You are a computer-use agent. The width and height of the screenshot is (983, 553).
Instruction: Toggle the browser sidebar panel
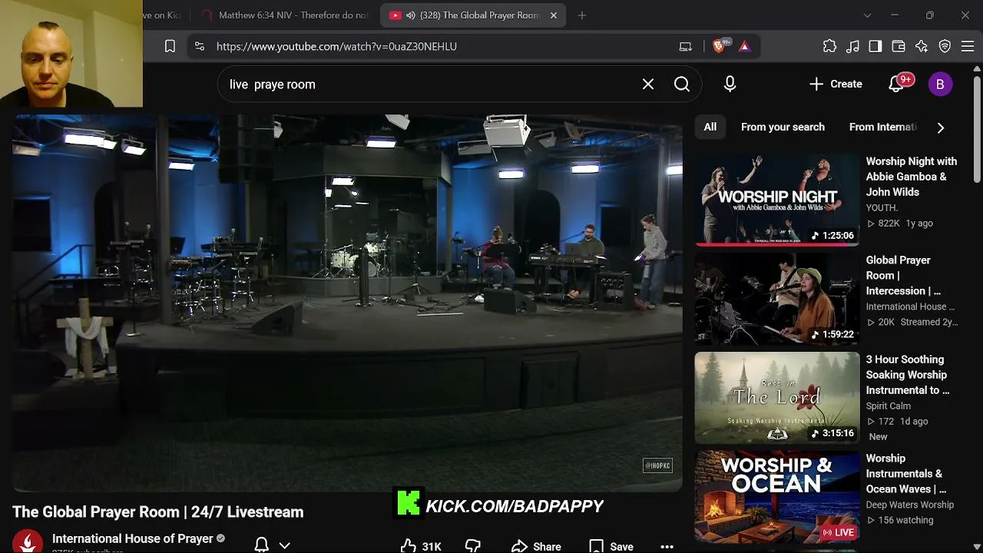875,46
